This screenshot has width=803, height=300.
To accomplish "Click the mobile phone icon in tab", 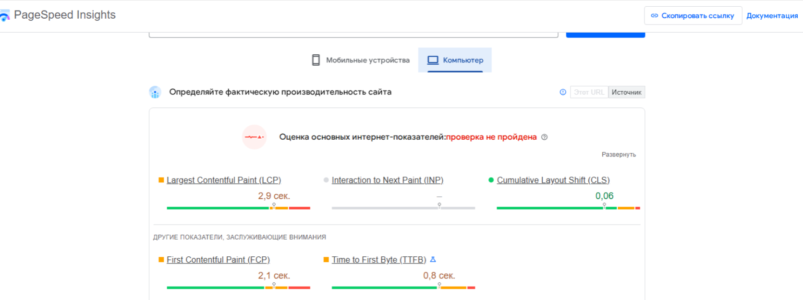I will click(316, 60).
